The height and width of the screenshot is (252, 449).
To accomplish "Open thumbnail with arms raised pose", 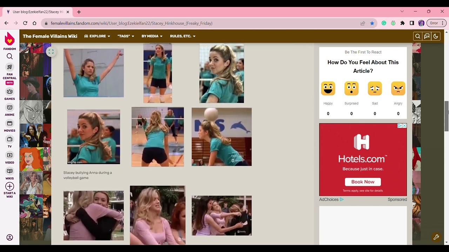I will coord(93,73).
